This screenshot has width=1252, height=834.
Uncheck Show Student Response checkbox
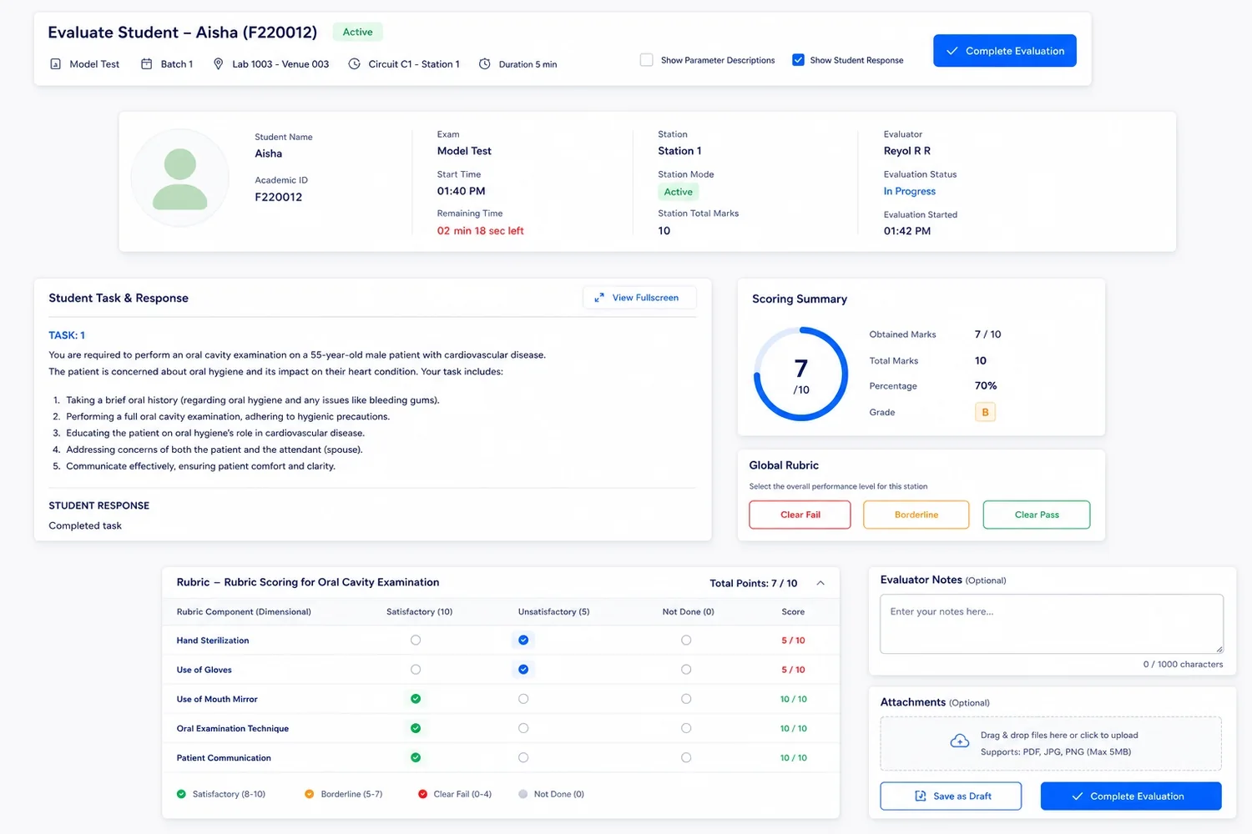coord(798,60)
